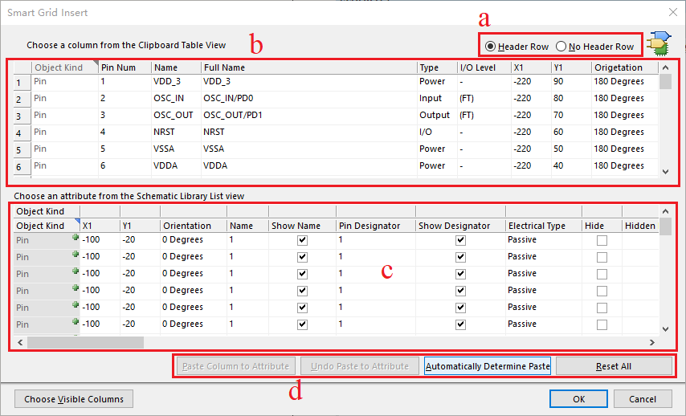Screen dimensions: 686x416
Task: Select the Pin Num column header
Action: [124, 67]
